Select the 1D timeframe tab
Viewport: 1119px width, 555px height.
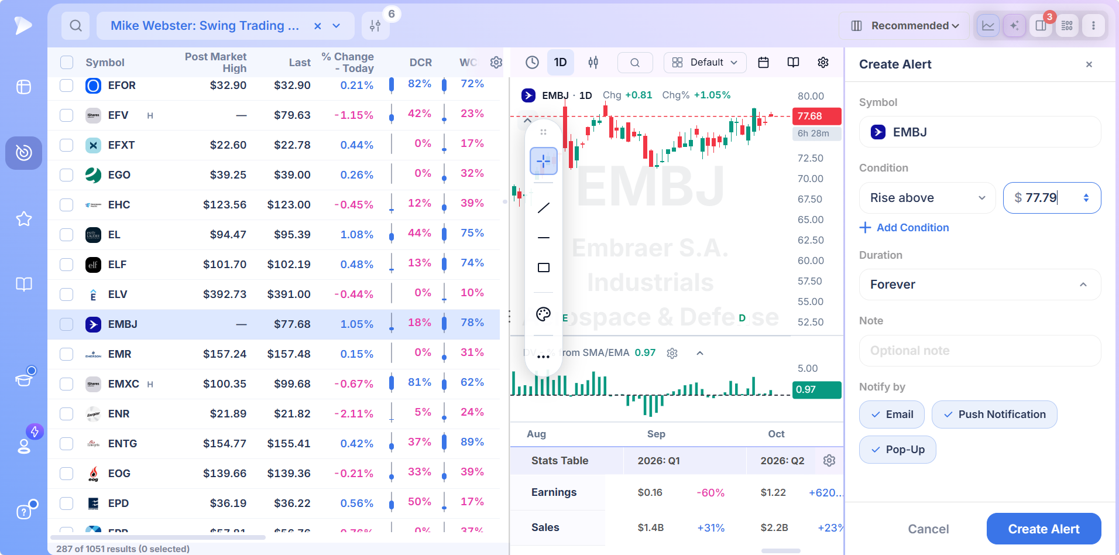pyautogui.click(x=560, y=63)
